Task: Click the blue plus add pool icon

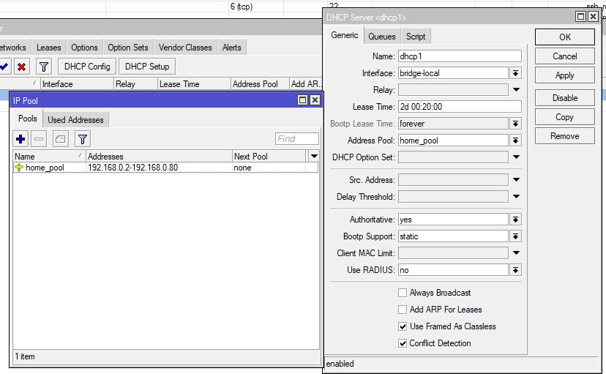Action: pos(20,138)
